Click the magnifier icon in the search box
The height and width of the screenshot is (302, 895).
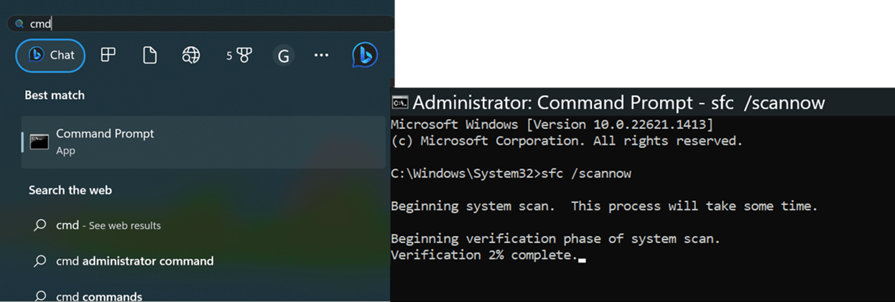click(19, 24)
